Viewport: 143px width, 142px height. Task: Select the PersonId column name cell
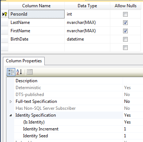point(36,14)
